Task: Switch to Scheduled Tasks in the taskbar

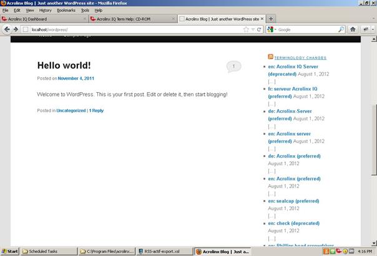Action: 49,252
